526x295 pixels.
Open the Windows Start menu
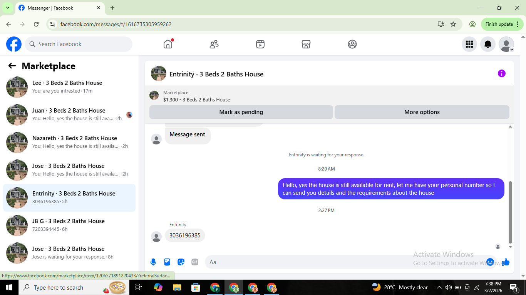[x=9, y=287]
